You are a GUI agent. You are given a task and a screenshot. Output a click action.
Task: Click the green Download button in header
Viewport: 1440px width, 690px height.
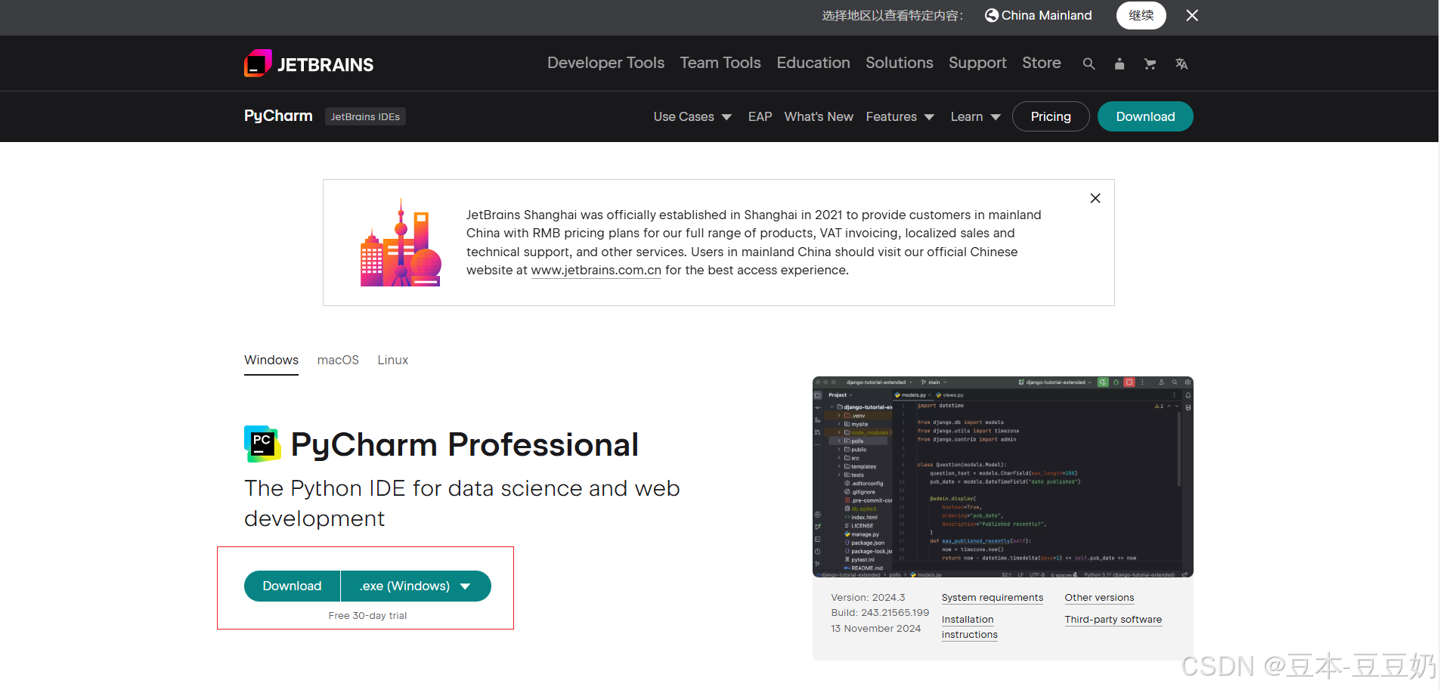pos(1145,116)
